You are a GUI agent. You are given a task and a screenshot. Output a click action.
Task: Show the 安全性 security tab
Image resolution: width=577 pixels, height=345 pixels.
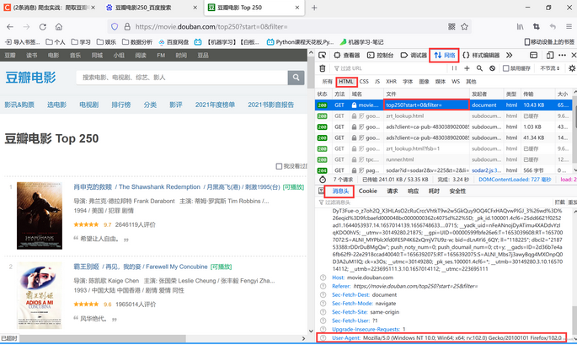tap(457, 191)
